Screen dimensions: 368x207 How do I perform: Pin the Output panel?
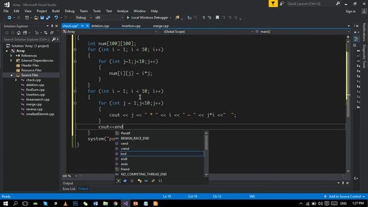[x=343, y=183]
